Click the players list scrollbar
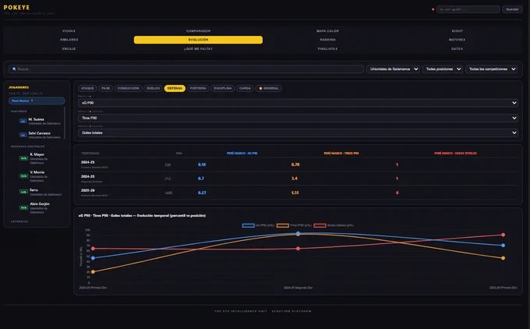 click(64, 123)
